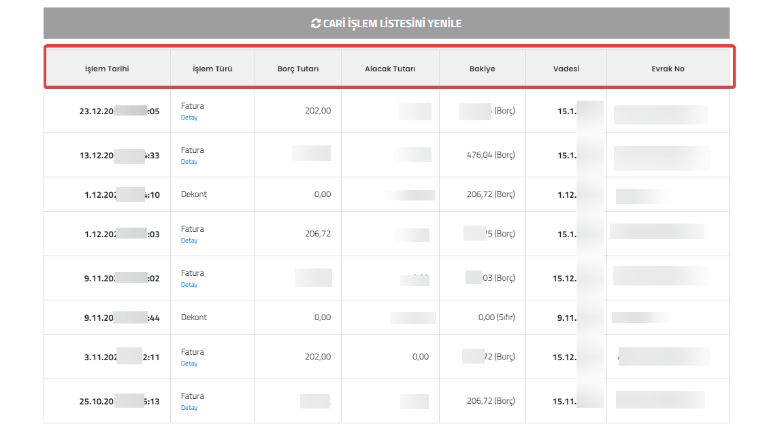Open Detay link for 1.12 Fatura row

coord(189,241)
